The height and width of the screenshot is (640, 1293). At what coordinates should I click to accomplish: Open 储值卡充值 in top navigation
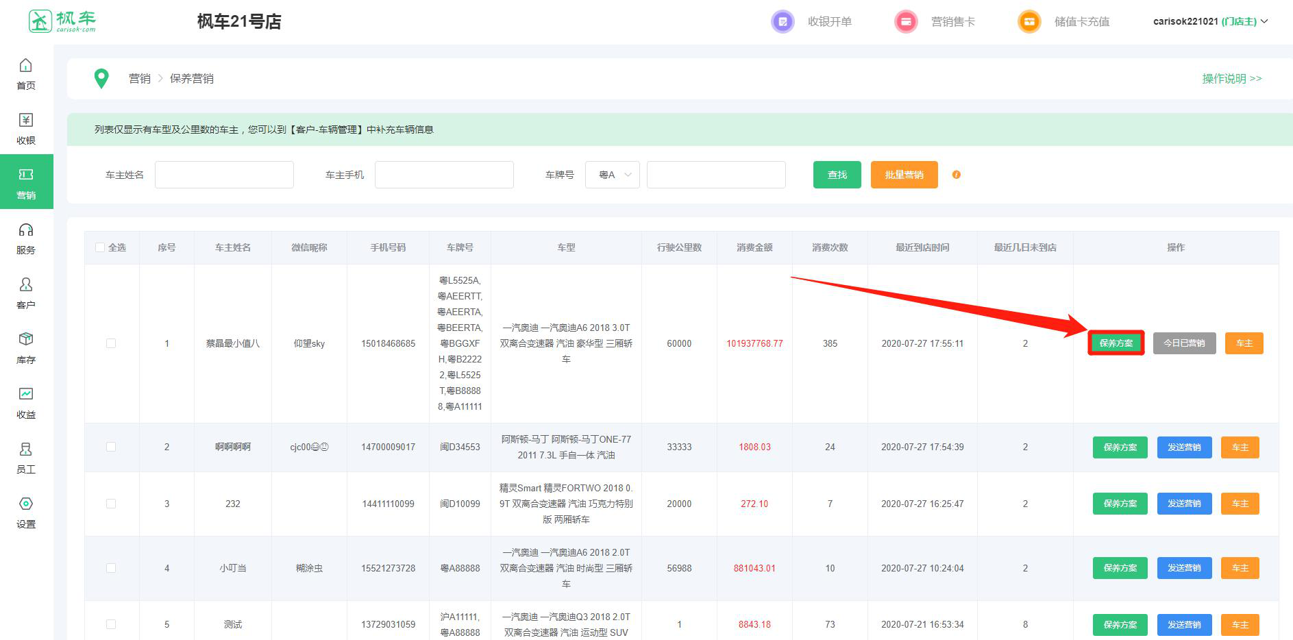1082,22
